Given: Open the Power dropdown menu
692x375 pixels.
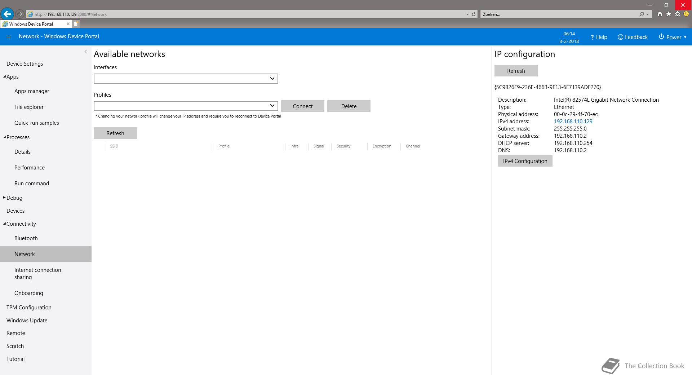Looking at the screenshot, I should [673, 37].
